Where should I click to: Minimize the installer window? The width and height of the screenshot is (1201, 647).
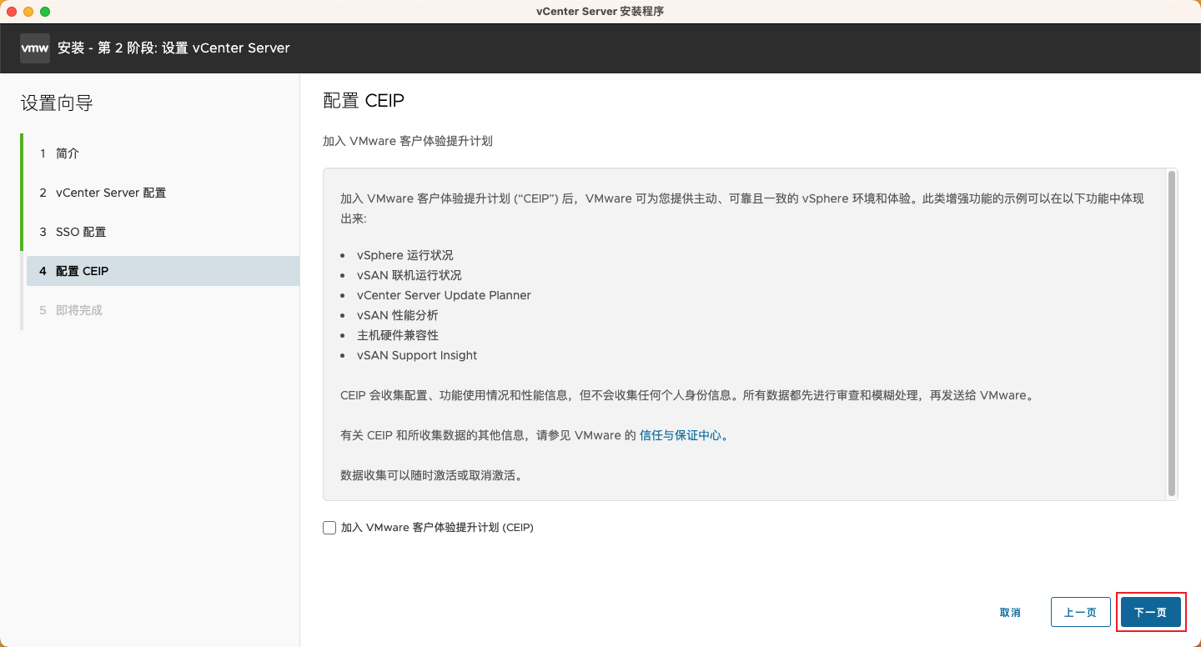(x=28, y=12)
